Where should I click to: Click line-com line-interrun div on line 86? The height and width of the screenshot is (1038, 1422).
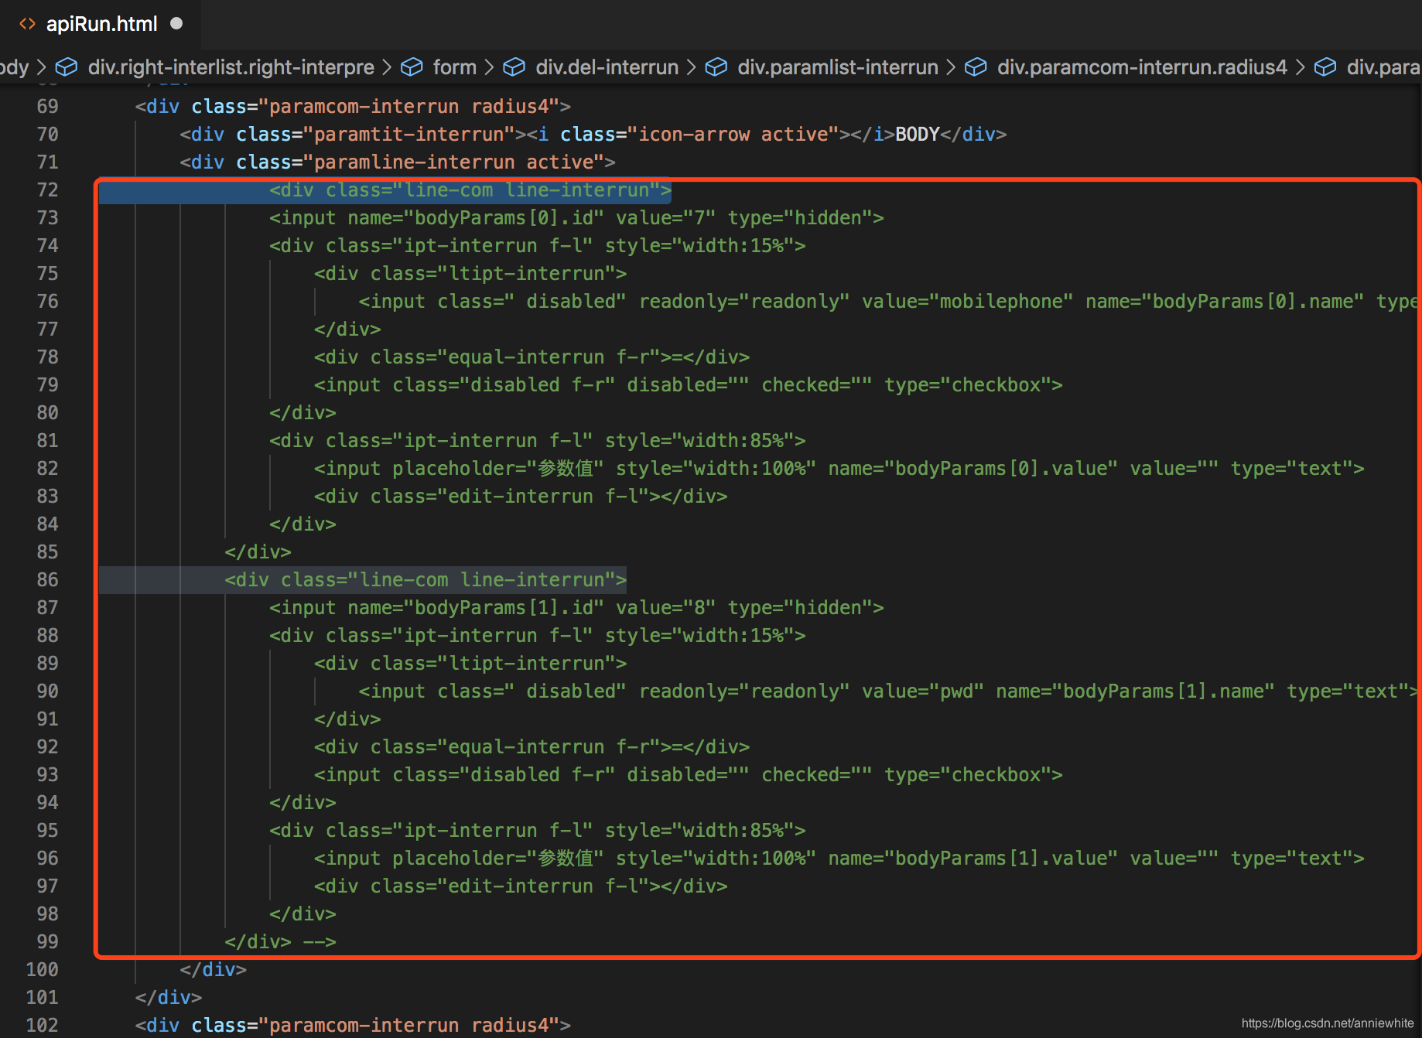click(426, 580)
